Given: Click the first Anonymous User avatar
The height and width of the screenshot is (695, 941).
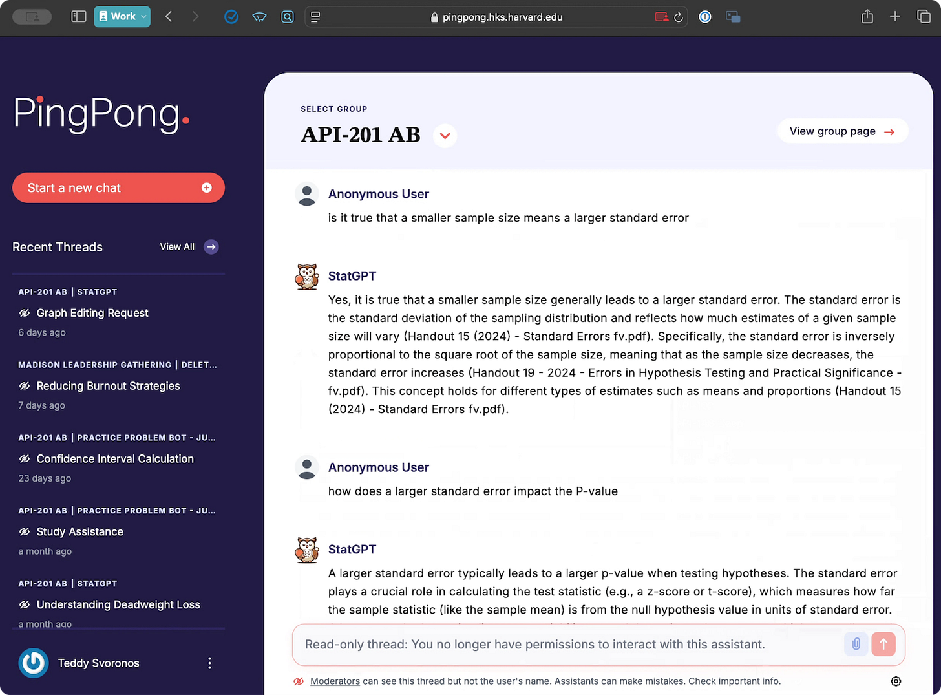Looking at the screenshot, I should 307,195.
